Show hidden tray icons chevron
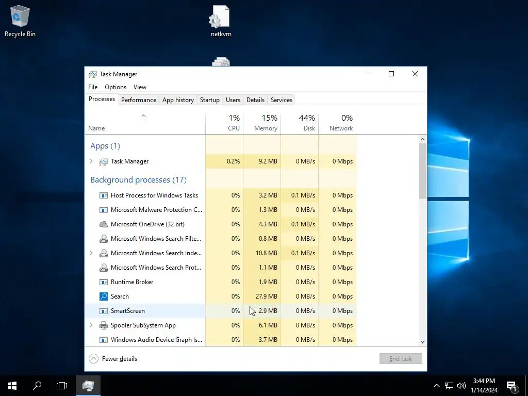 [x=436, y=386]
